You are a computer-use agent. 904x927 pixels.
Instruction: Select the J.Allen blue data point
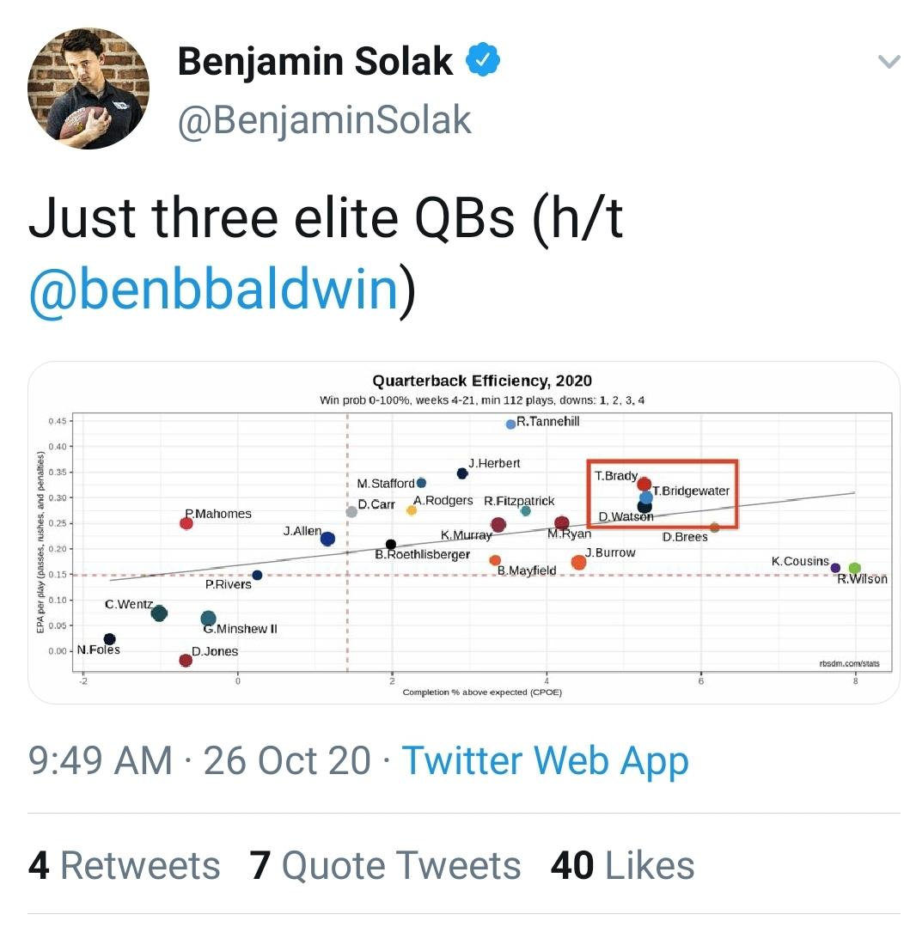(327, 539)
